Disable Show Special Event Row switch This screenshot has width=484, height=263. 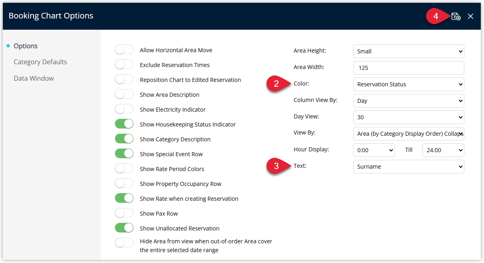click(x=124, y=154)
